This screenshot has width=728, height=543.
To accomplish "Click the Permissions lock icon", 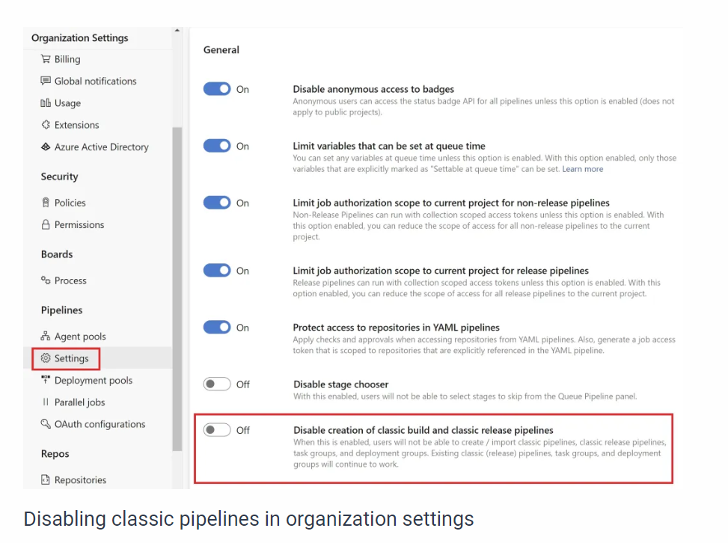I will click(x=46, y=224).
